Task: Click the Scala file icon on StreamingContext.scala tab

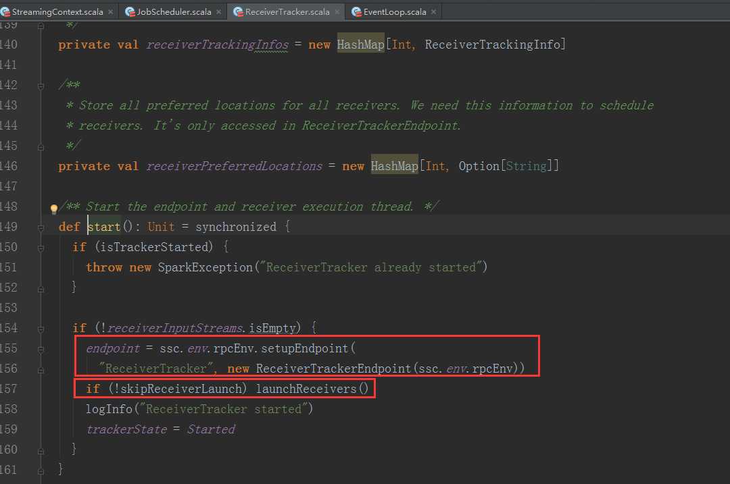Action: coord(5,12)
